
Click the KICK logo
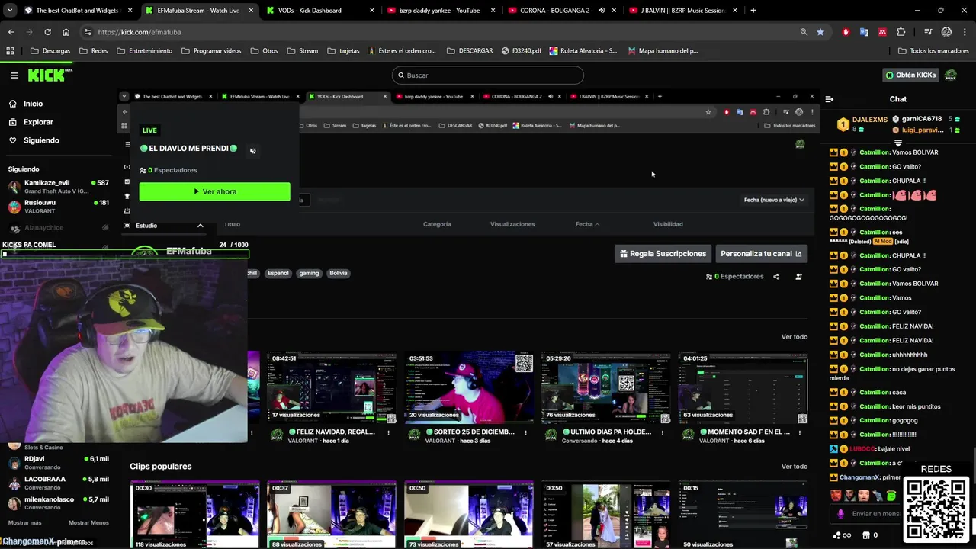(50, 75)
